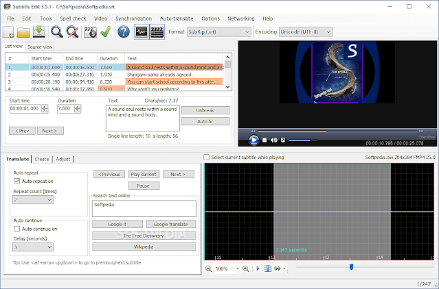Click the waveform position slider handle

point(351,268)
